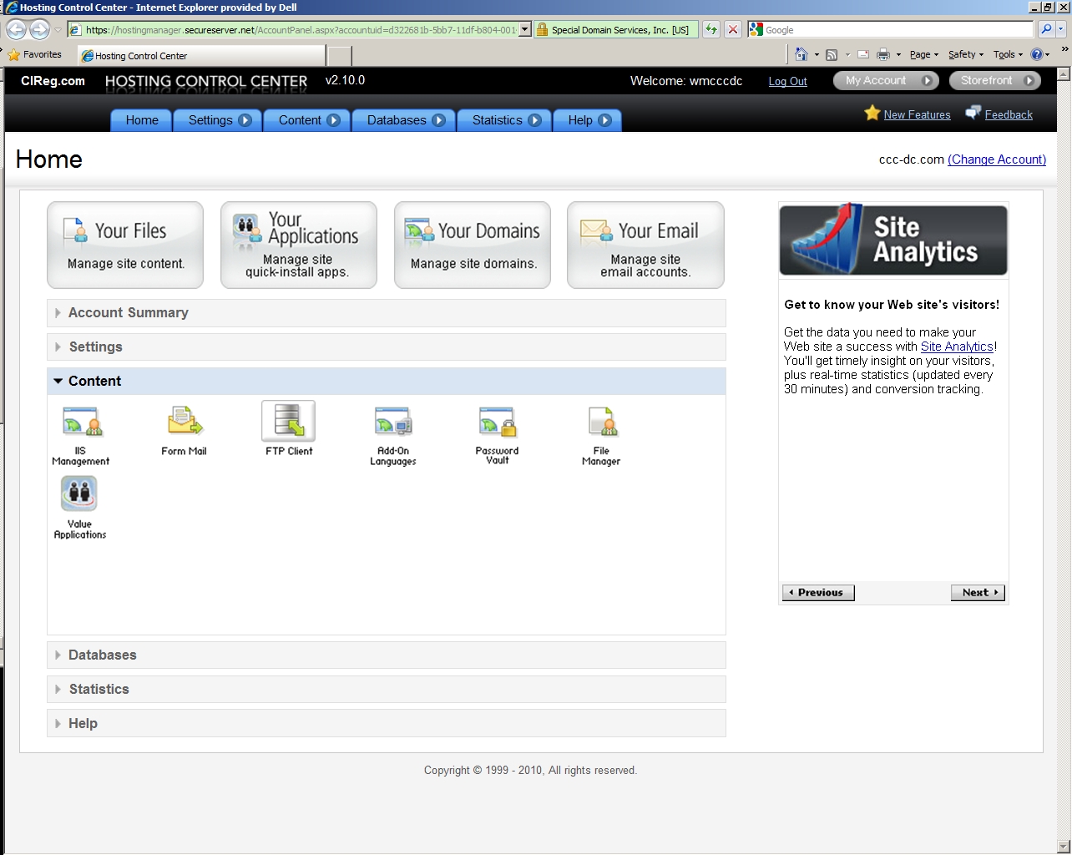The height and width of the screenshot is (855, 1072).
Task: Collapse the Content section
Action: click(x=387, y=382)
